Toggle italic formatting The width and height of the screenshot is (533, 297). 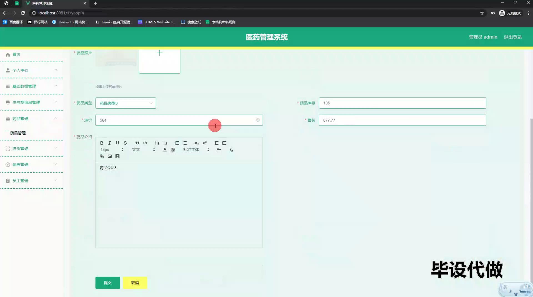[x=109, y=143]
